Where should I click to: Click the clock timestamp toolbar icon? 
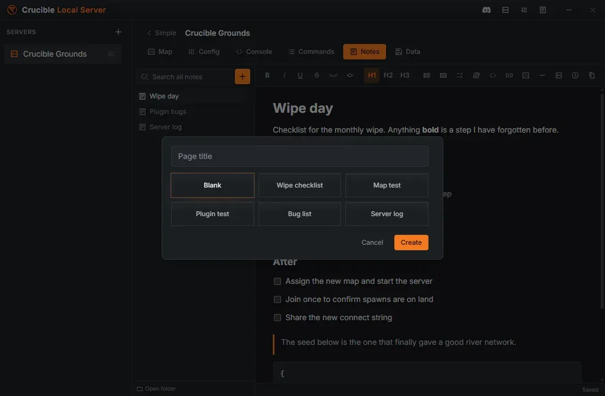click(575, 75)
